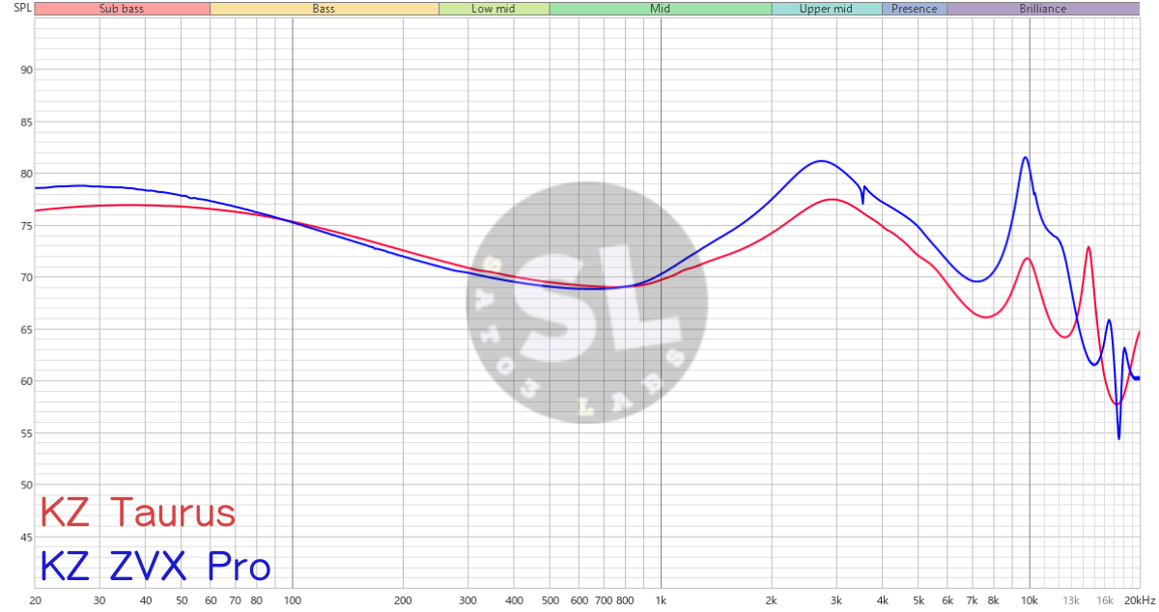Click the Low mid band label

(494, 9)
